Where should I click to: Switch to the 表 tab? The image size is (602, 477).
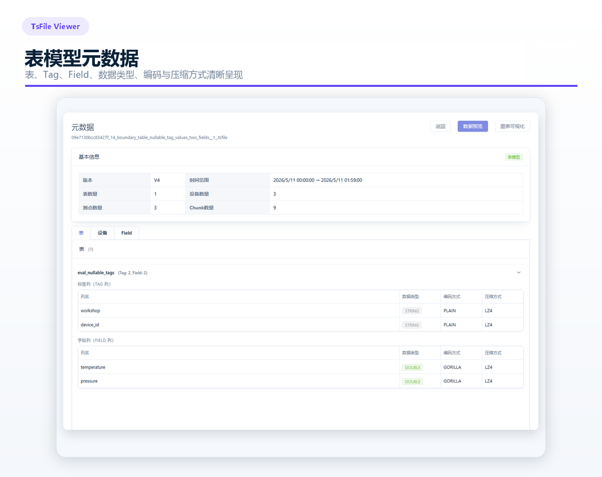pos(81,233)
